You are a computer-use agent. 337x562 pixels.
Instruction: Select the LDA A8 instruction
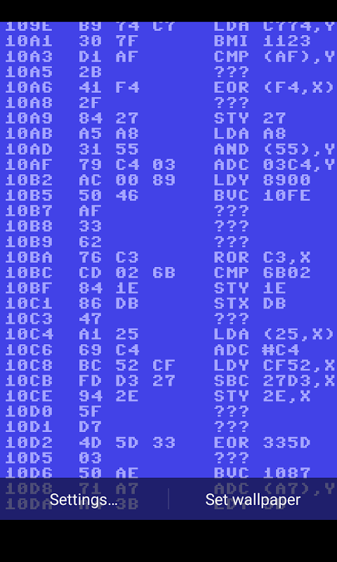250,133
